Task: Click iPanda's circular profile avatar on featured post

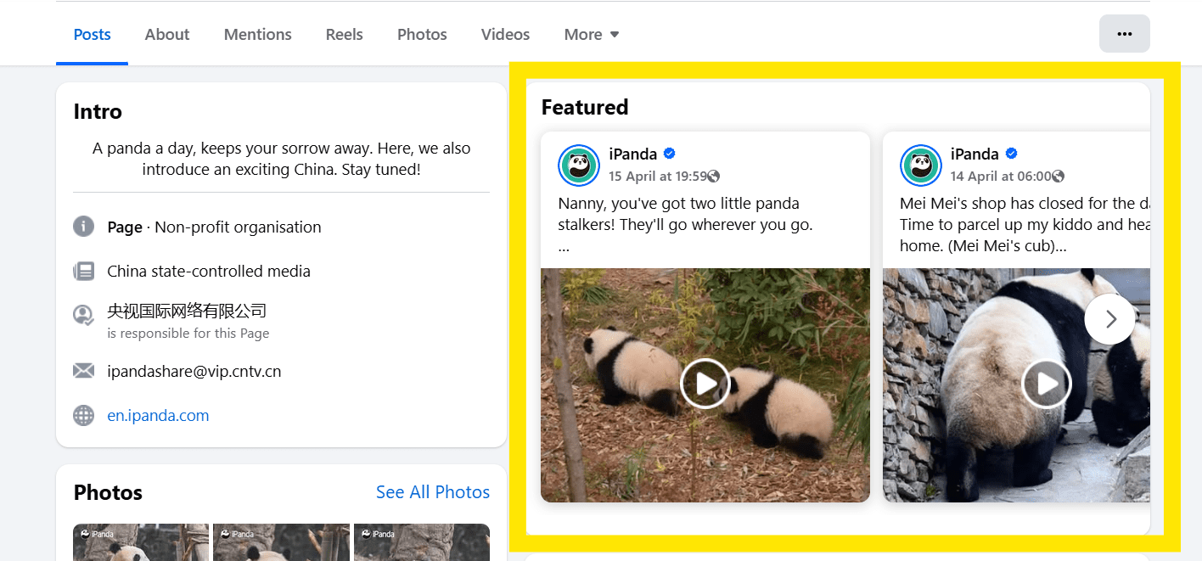Action: [x=578, y=165]
